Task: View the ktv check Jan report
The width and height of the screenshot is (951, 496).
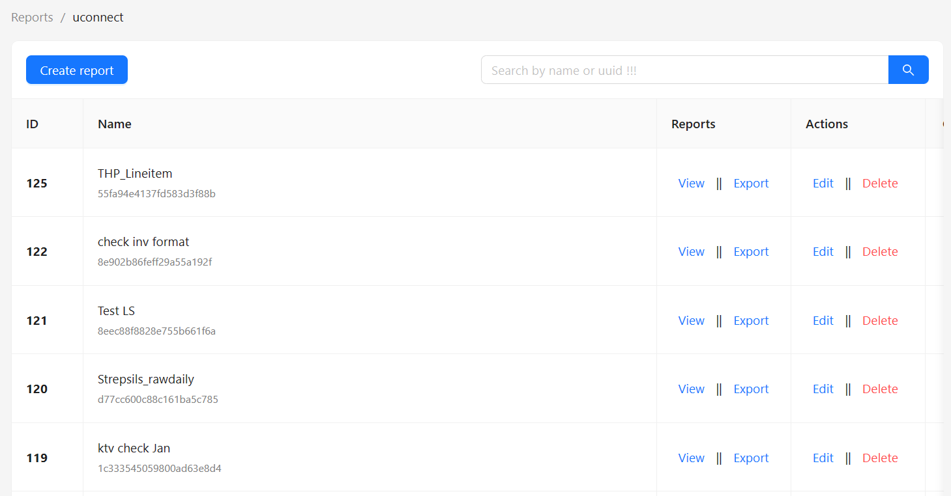Action: (x=691, y=458)
